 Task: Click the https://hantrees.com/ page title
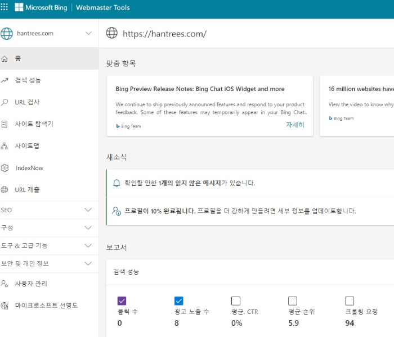(x=164, y=34)
